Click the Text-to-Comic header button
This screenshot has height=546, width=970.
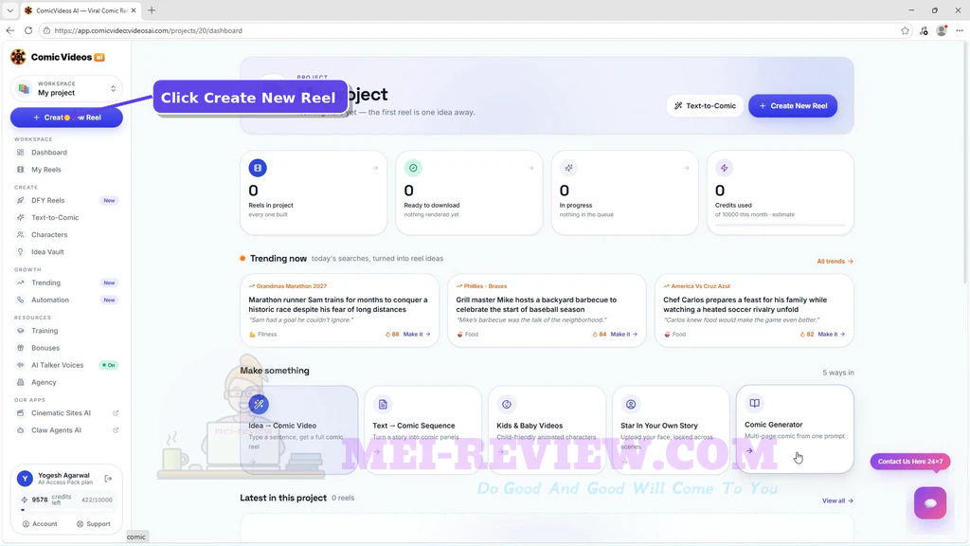click(x=705, y=106)
